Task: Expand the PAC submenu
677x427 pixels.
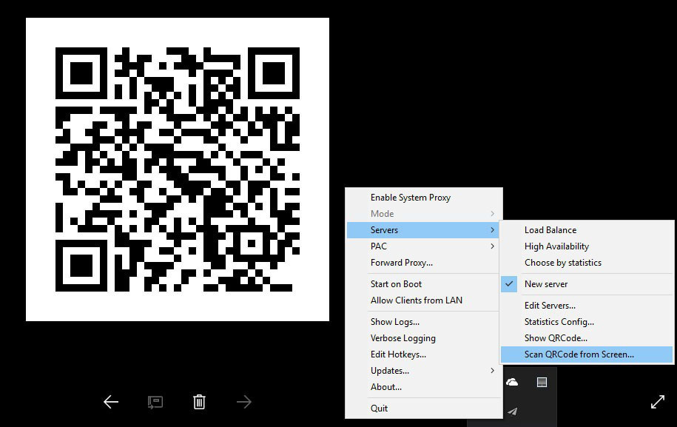Action: click(x=378, y=246)
